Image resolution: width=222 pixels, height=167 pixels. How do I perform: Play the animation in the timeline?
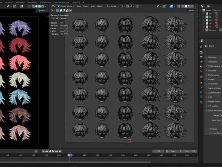[53, 151]
